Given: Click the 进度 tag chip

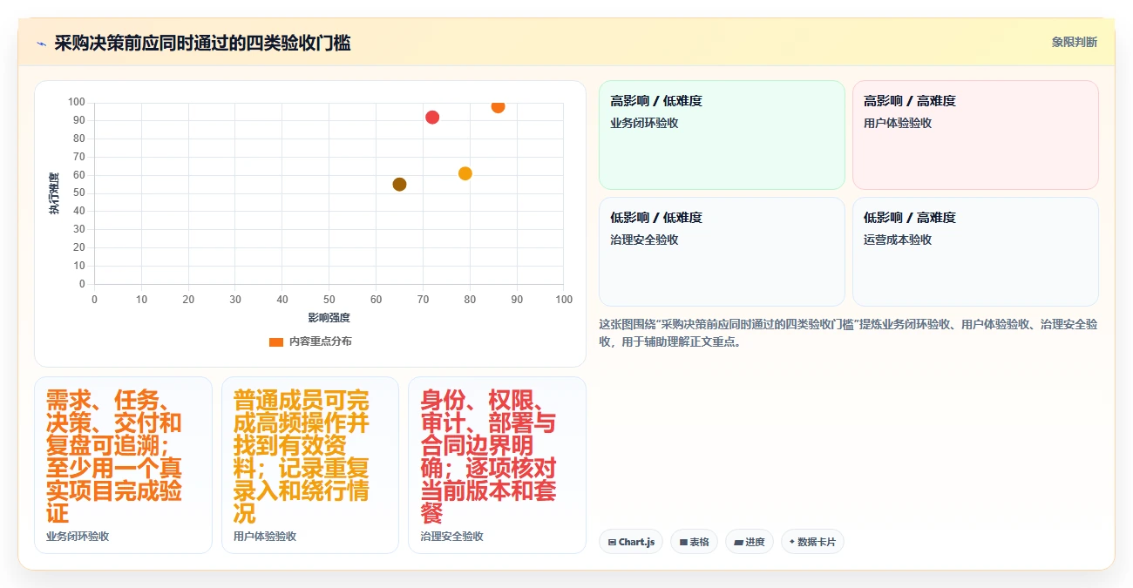Looking at the screenshot, I should click(x=750, y=542).
